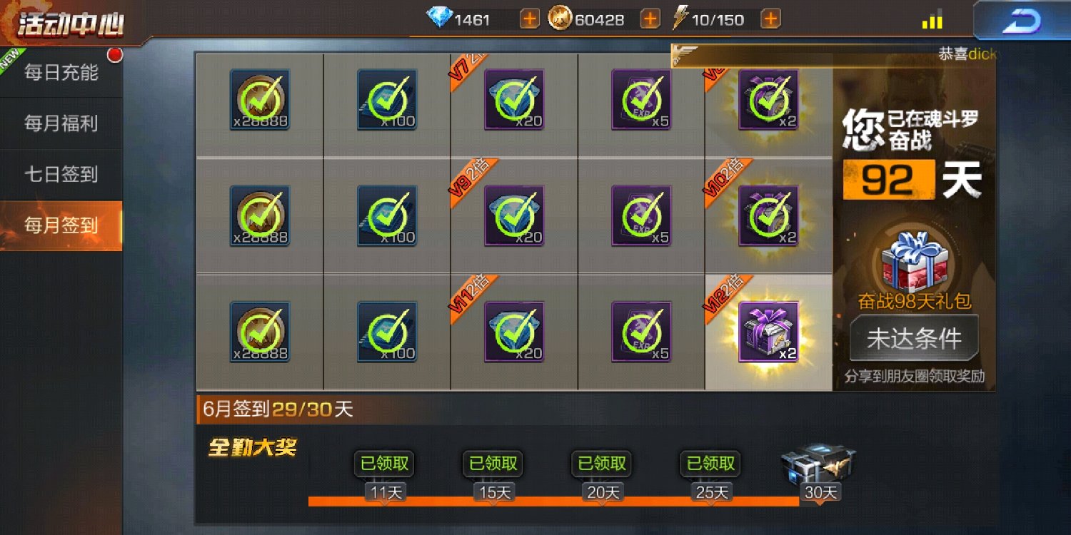Screen dimensions: 1071x535
Task: Tap the diamond currency icon
Action: [x=439, y=19]
